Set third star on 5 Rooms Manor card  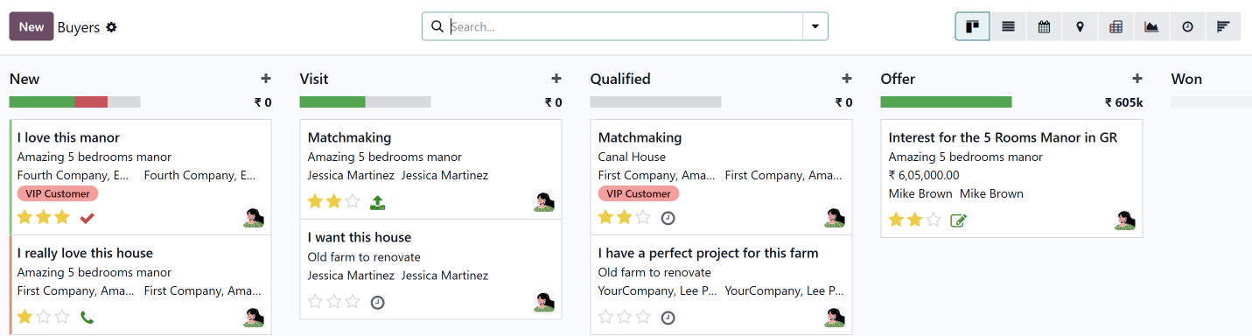click(934, 220)
